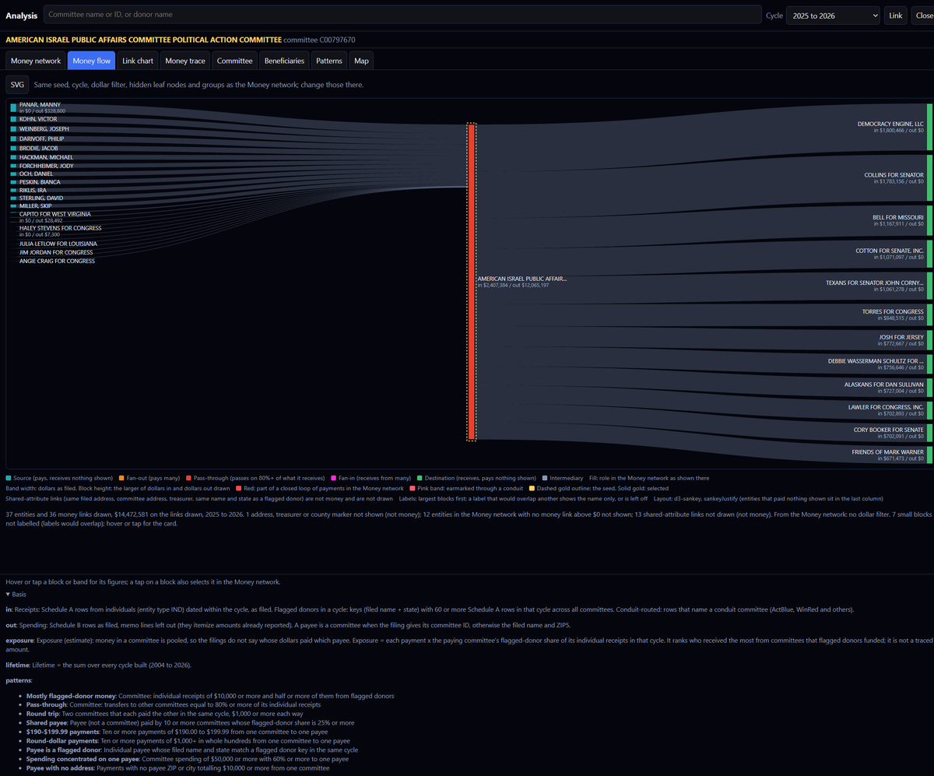Open the Cycle dropdown showing 2025 to 2026
The width and height of the screenshot is (934, 776).
click(833, 15)
